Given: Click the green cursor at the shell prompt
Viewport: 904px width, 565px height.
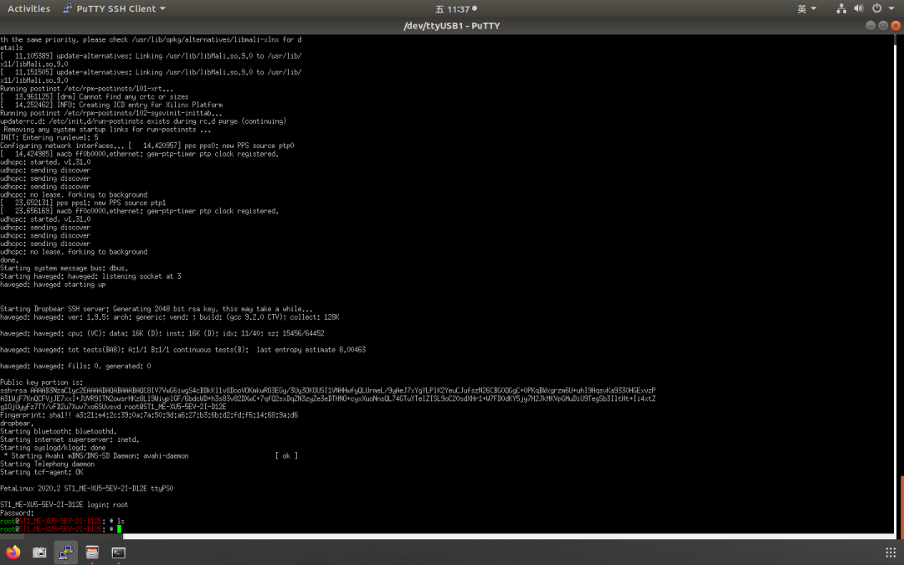Looking at the screenshot, I should click(x=120, y=529).
